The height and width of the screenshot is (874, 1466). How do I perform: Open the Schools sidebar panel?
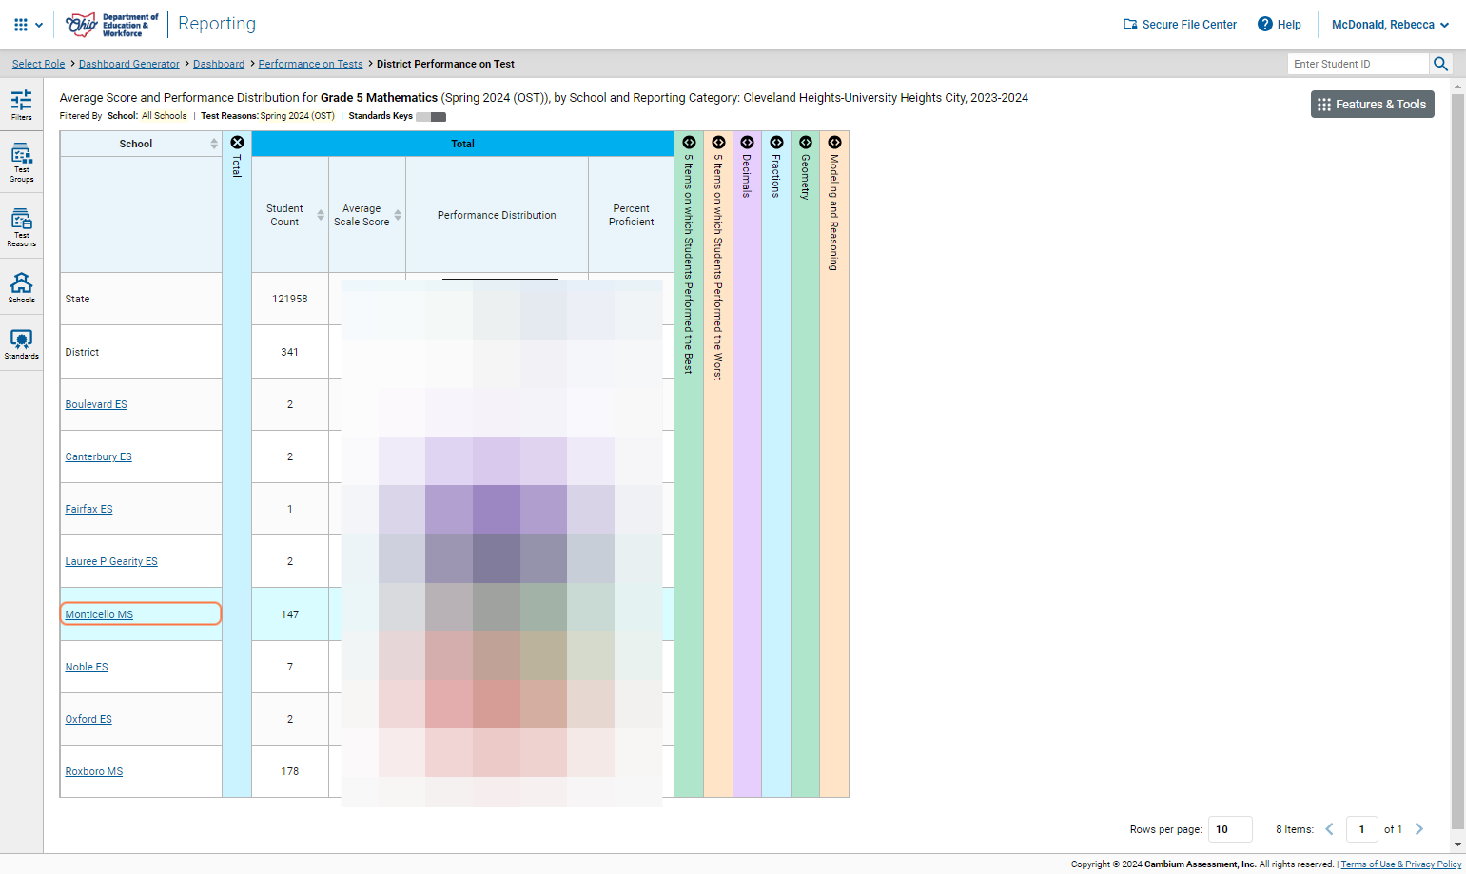(x=21, y=288)
